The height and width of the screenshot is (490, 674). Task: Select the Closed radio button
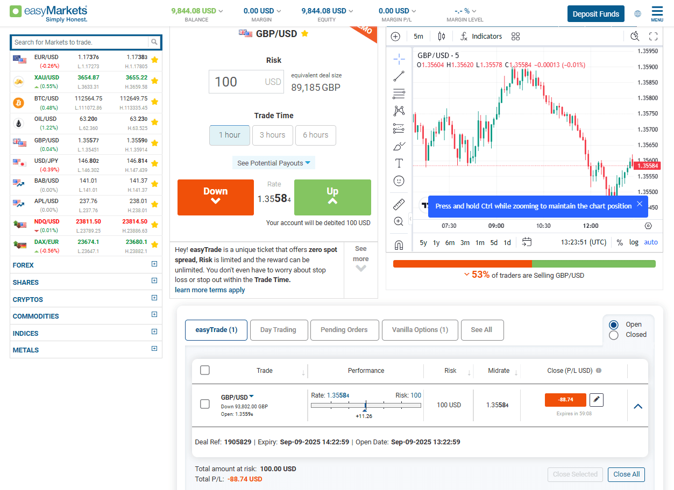click(614, 335)
